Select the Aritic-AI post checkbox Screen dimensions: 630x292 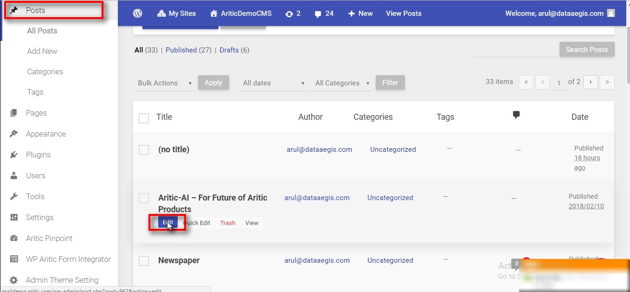tap(144, 198)
